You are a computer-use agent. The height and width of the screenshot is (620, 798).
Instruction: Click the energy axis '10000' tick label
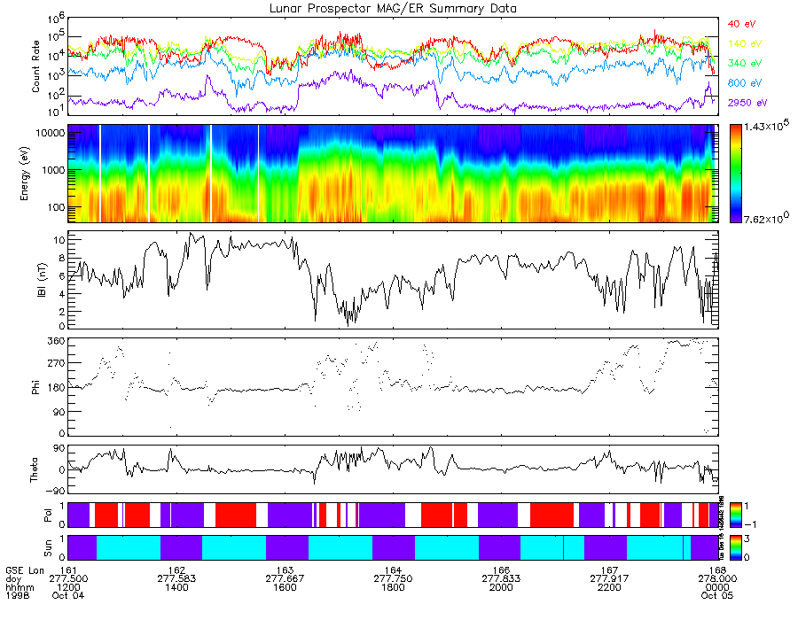49,133
